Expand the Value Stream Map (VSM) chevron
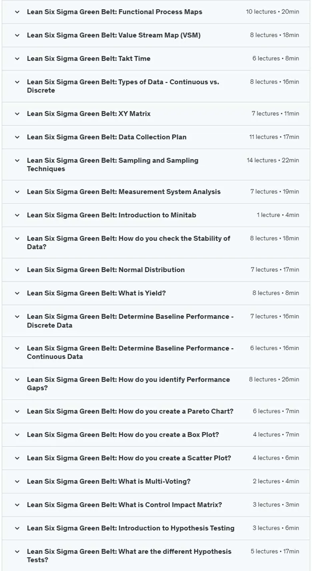This screenshot has height=571, width=312. (17, 35)
